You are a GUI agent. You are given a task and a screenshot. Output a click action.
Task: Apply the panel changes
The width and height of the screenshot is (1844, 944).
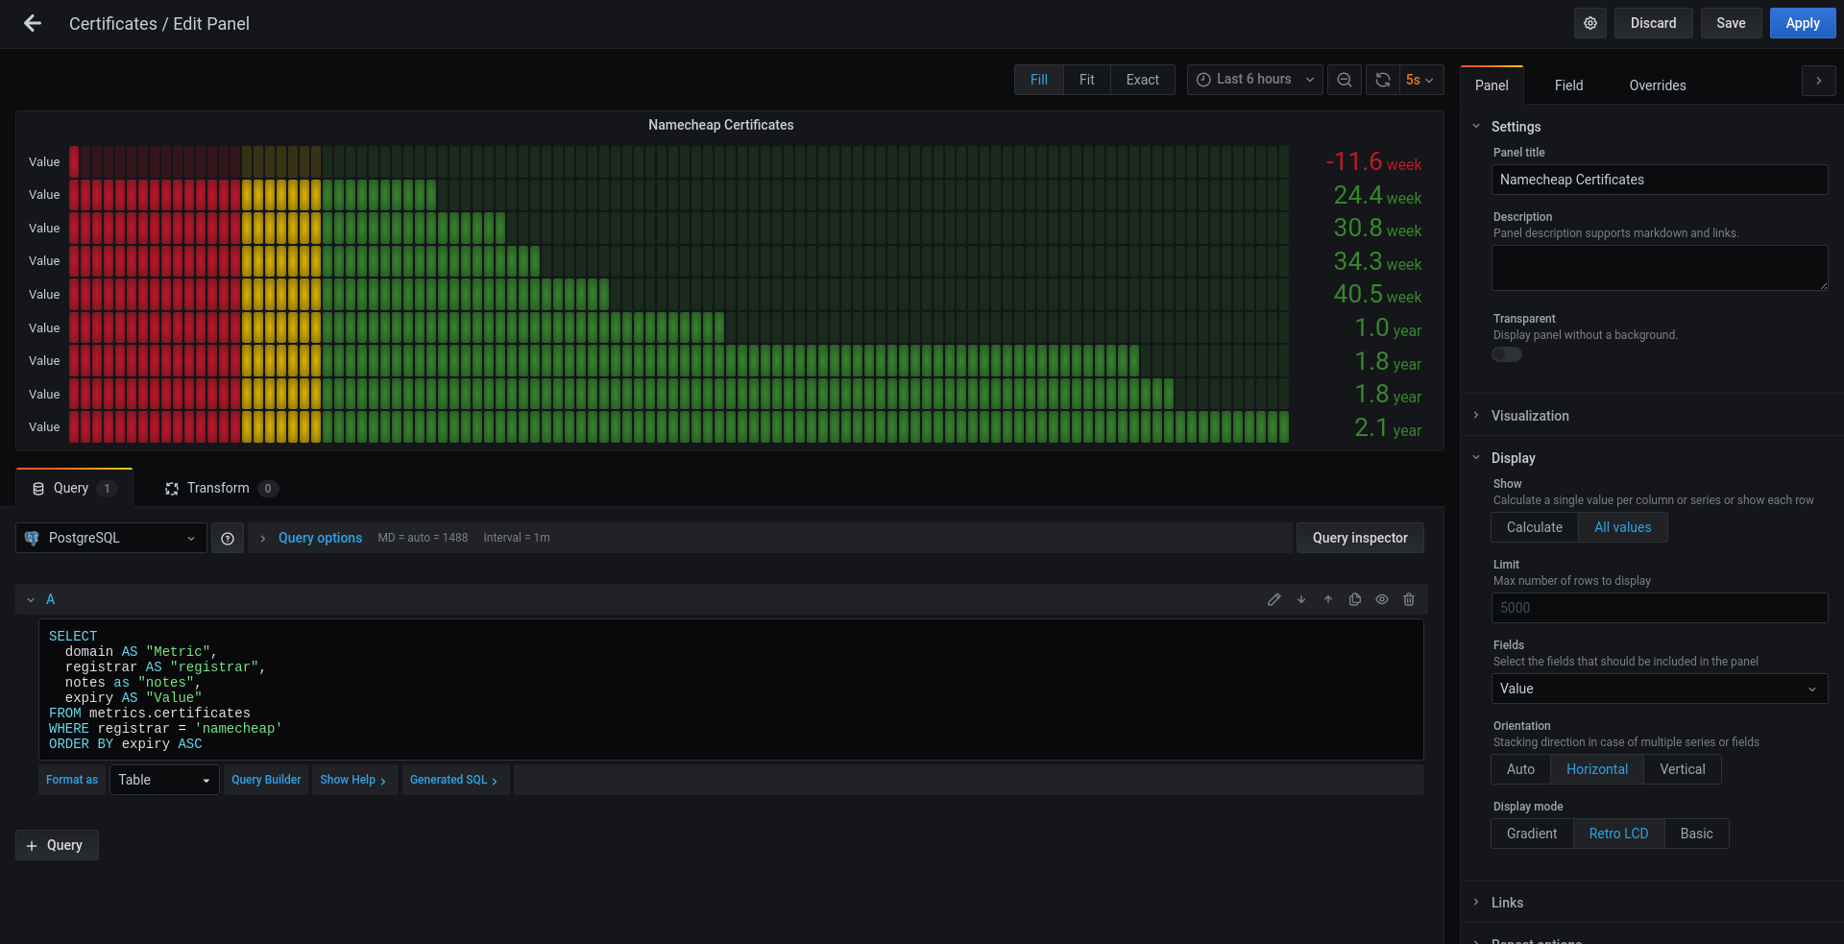1803,23
